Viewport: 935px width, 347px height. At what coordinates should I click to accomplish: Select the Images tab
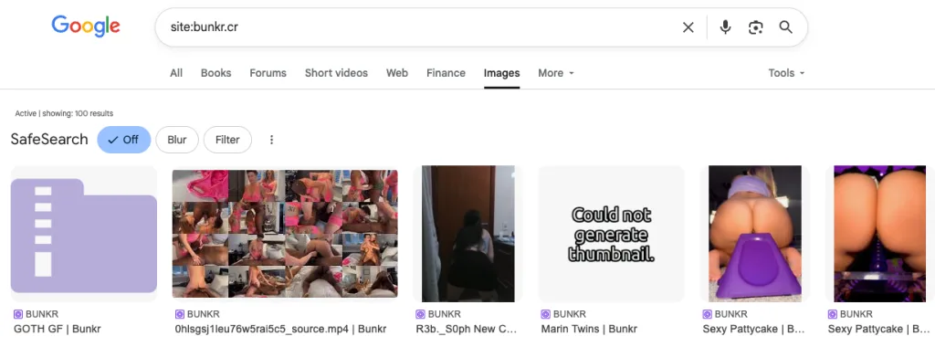pos(501,73)
